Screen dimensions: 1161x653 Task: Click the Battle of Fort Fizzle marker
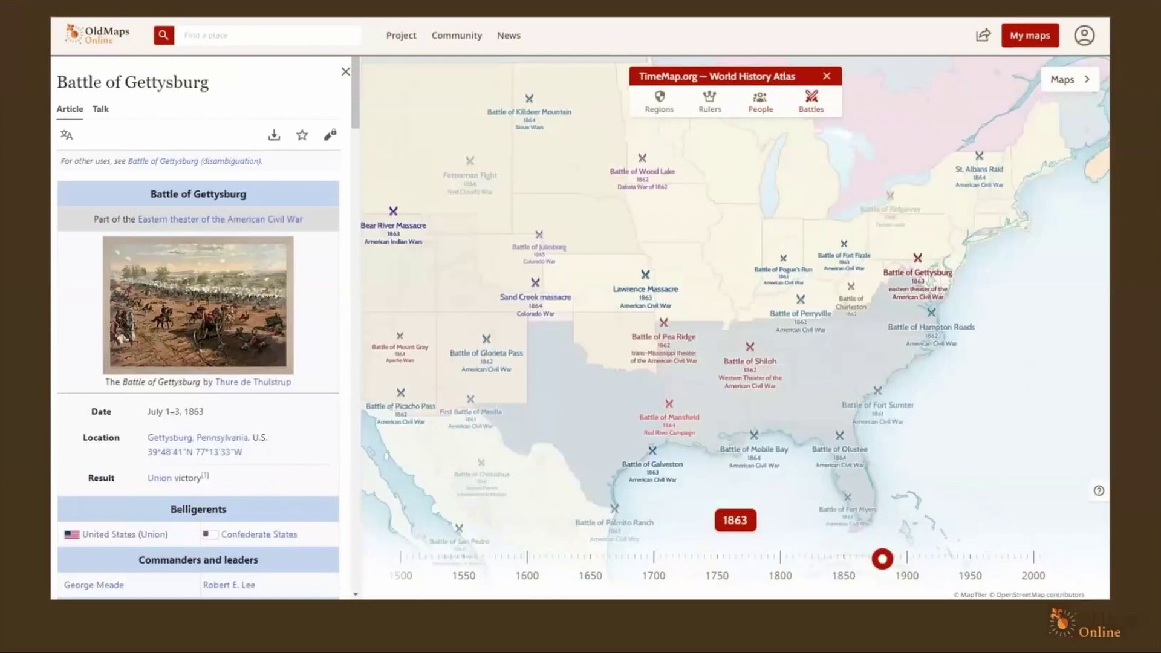(844, 244)
